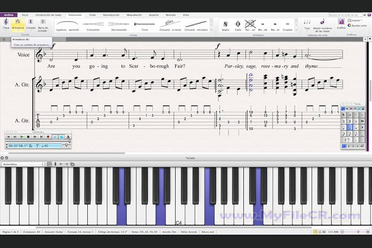The height and width of the screenshot is (248, 372).
Task: Click Añadir nombres de las notas
Action: pyautogui.click(x=322, y=26)
